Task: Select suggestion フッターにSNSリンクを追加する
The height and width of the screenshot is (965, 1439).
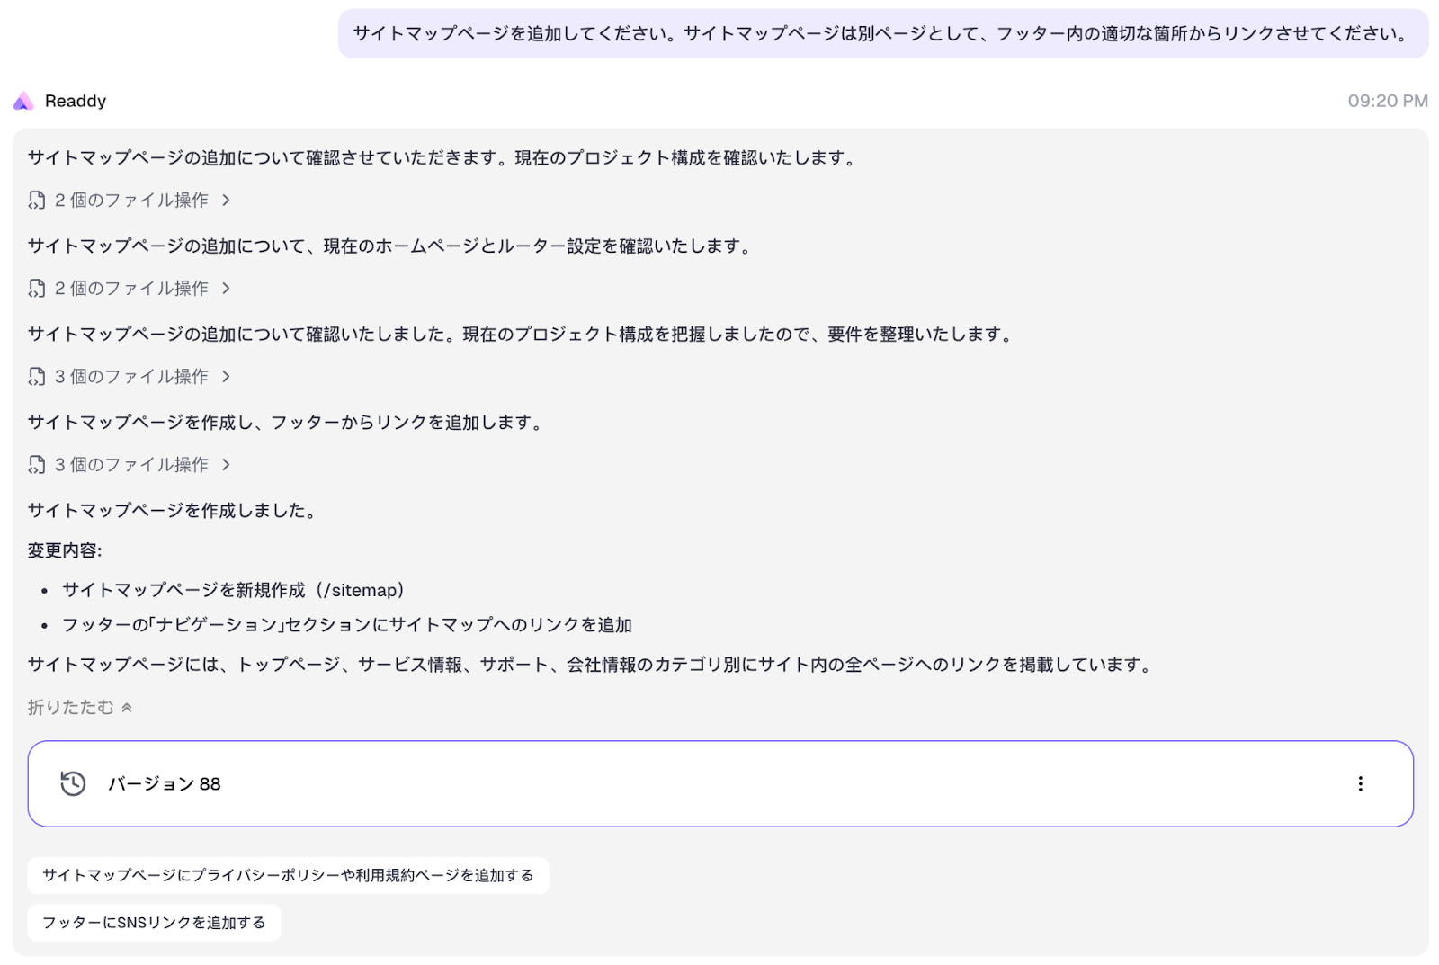Action: [154, 922]
